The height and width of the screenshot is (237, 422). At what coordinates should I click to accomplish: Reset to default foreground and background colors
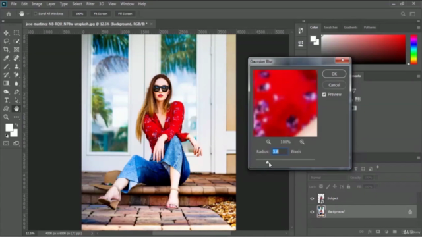(x=7, y=136)
